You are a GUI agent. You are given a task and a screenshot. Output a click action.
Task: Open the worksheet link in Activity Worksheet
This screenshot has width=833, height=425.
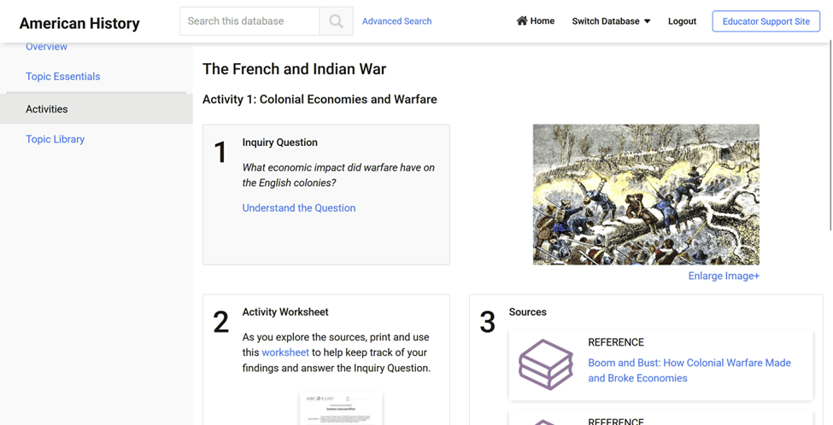[285, 352]
